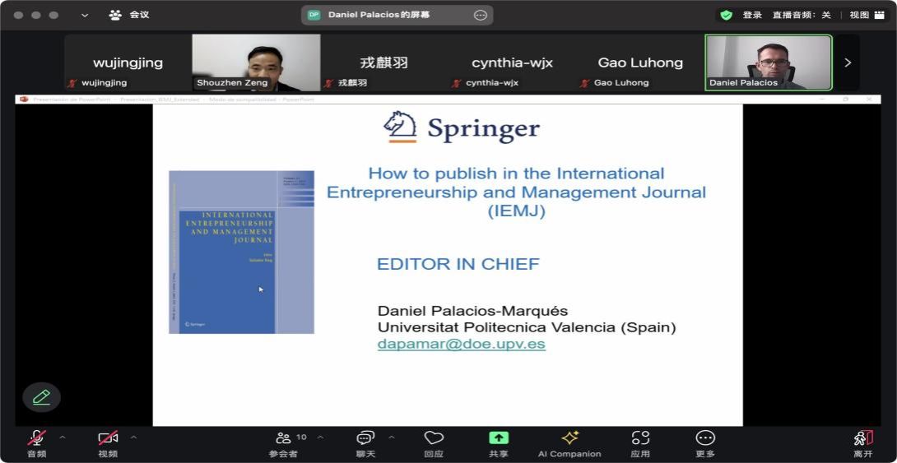Click the dapamar@doe.upv.es email link
The image size is (897, 463).
(x=461, y=344)
